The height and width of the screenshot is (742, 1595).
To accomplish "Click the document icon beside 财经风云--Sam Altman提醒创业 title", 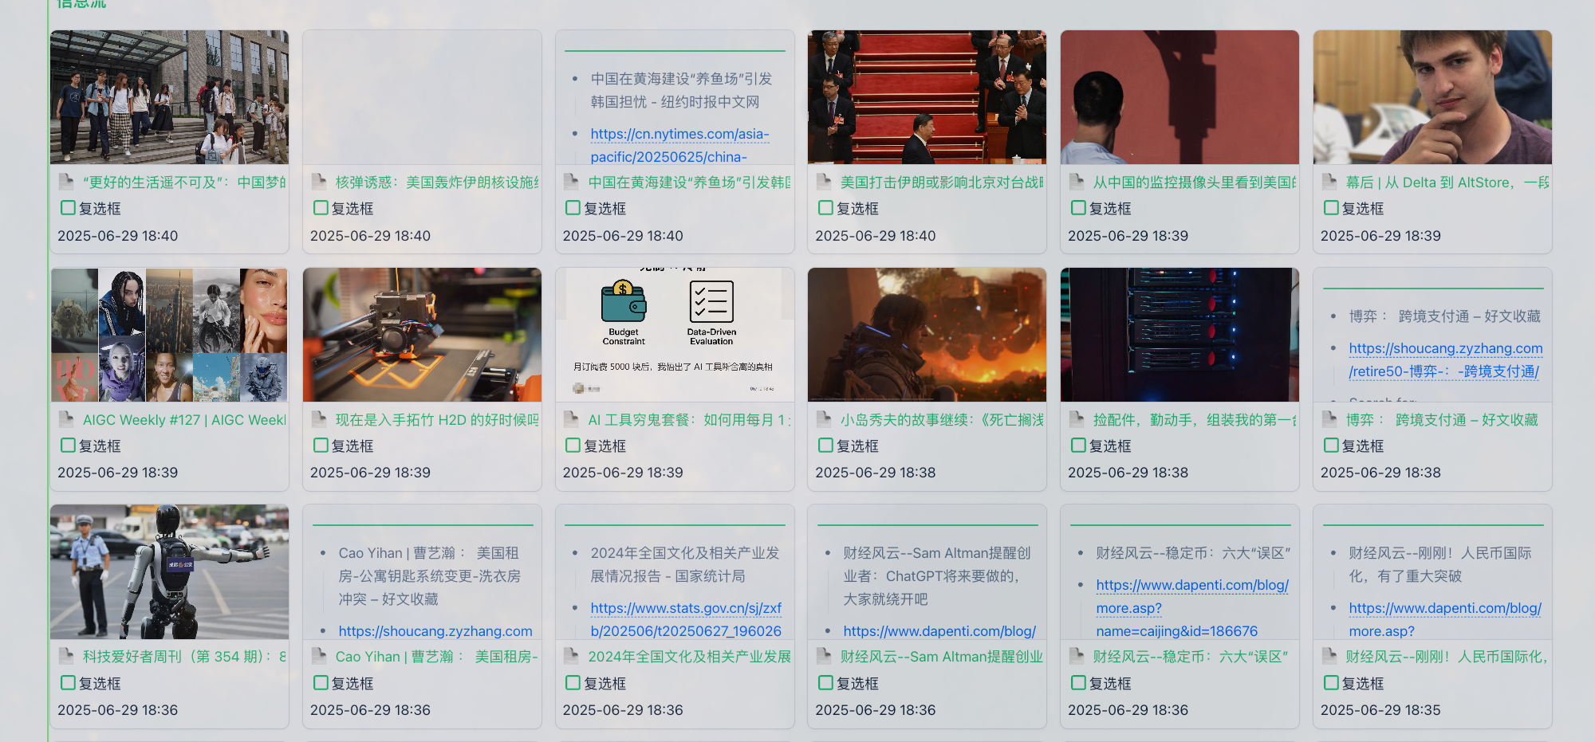I will point(825,656).
